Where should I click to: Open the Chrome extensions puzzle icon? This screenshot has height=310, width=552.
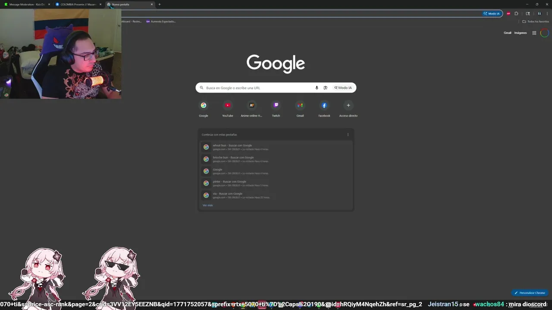point(516,13)
